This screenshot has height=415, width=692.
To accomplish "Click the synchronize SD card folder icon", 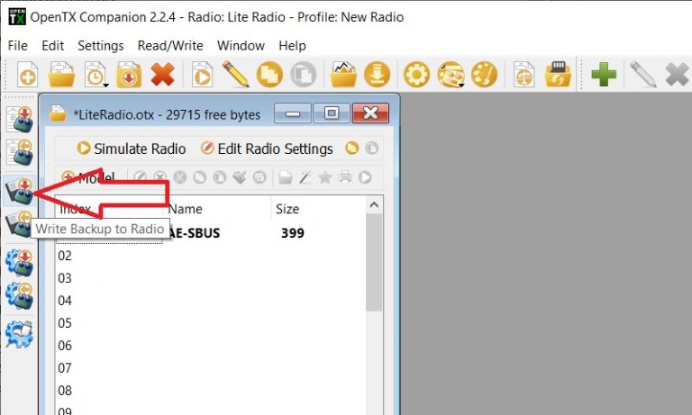I will 558,75.
